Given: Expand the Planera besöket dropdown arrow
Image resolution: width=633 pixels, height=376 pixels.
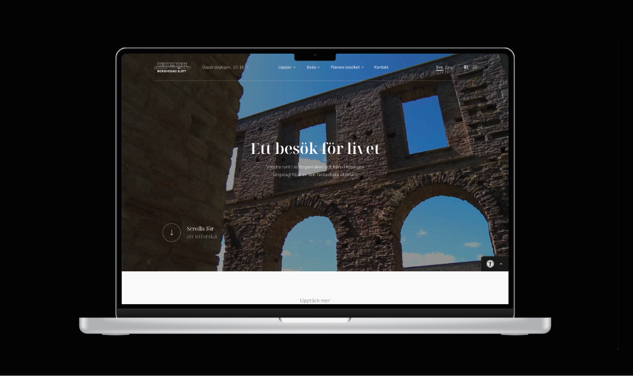Looking at the screenshot, I should point(363,68).
